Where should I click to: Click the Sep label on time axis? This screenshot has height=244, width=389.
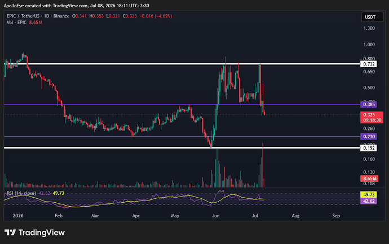point(336,216)
